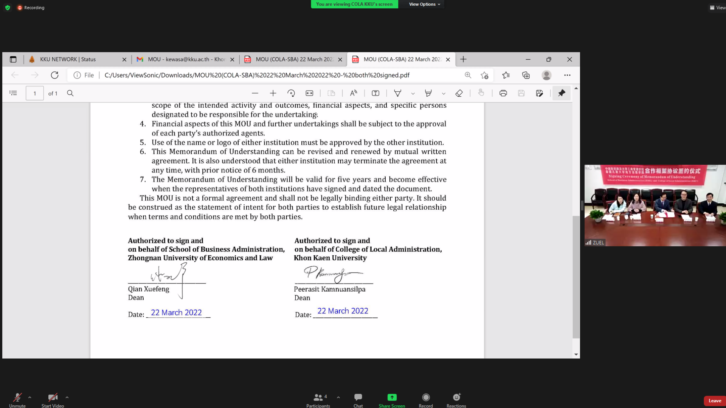Open Collections in Edge
The width and height of the screenshot is (726, 408).
click(526, 75)
